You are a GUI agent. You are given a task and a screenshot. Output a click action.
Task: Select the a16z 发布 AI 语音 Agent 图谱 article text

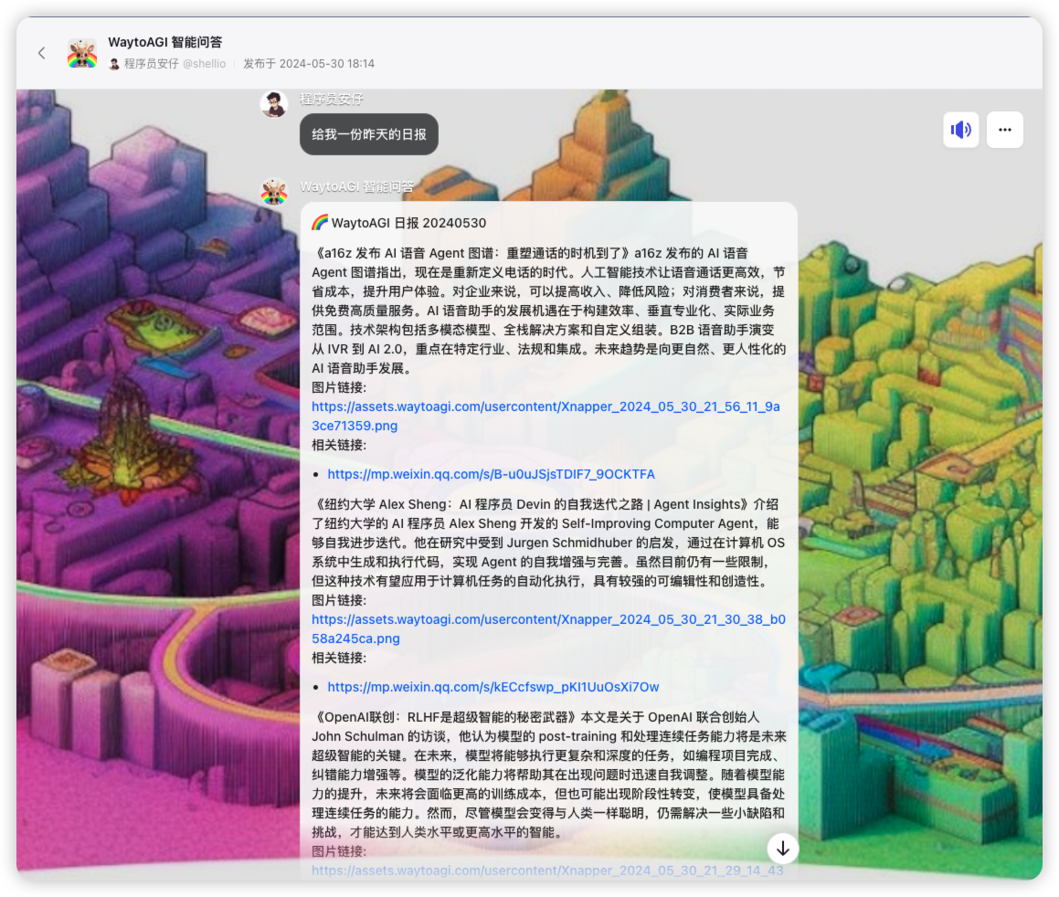548,311
